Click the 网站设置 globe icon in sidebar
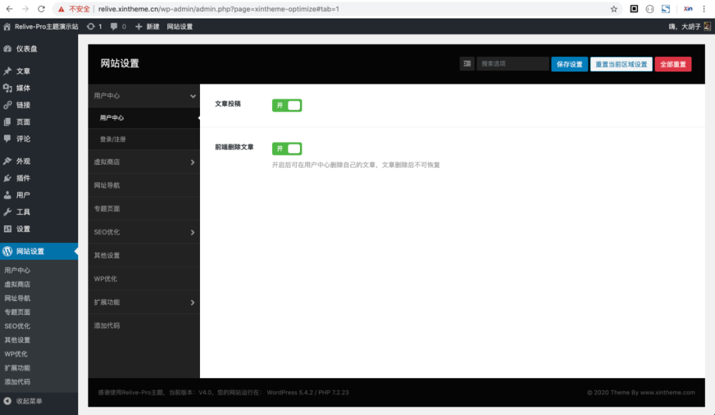 8,251
